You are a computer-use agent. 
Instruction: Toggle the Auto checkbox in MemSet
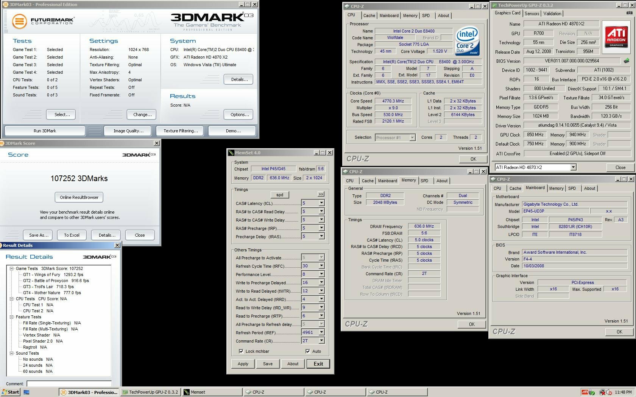[308, 351]
